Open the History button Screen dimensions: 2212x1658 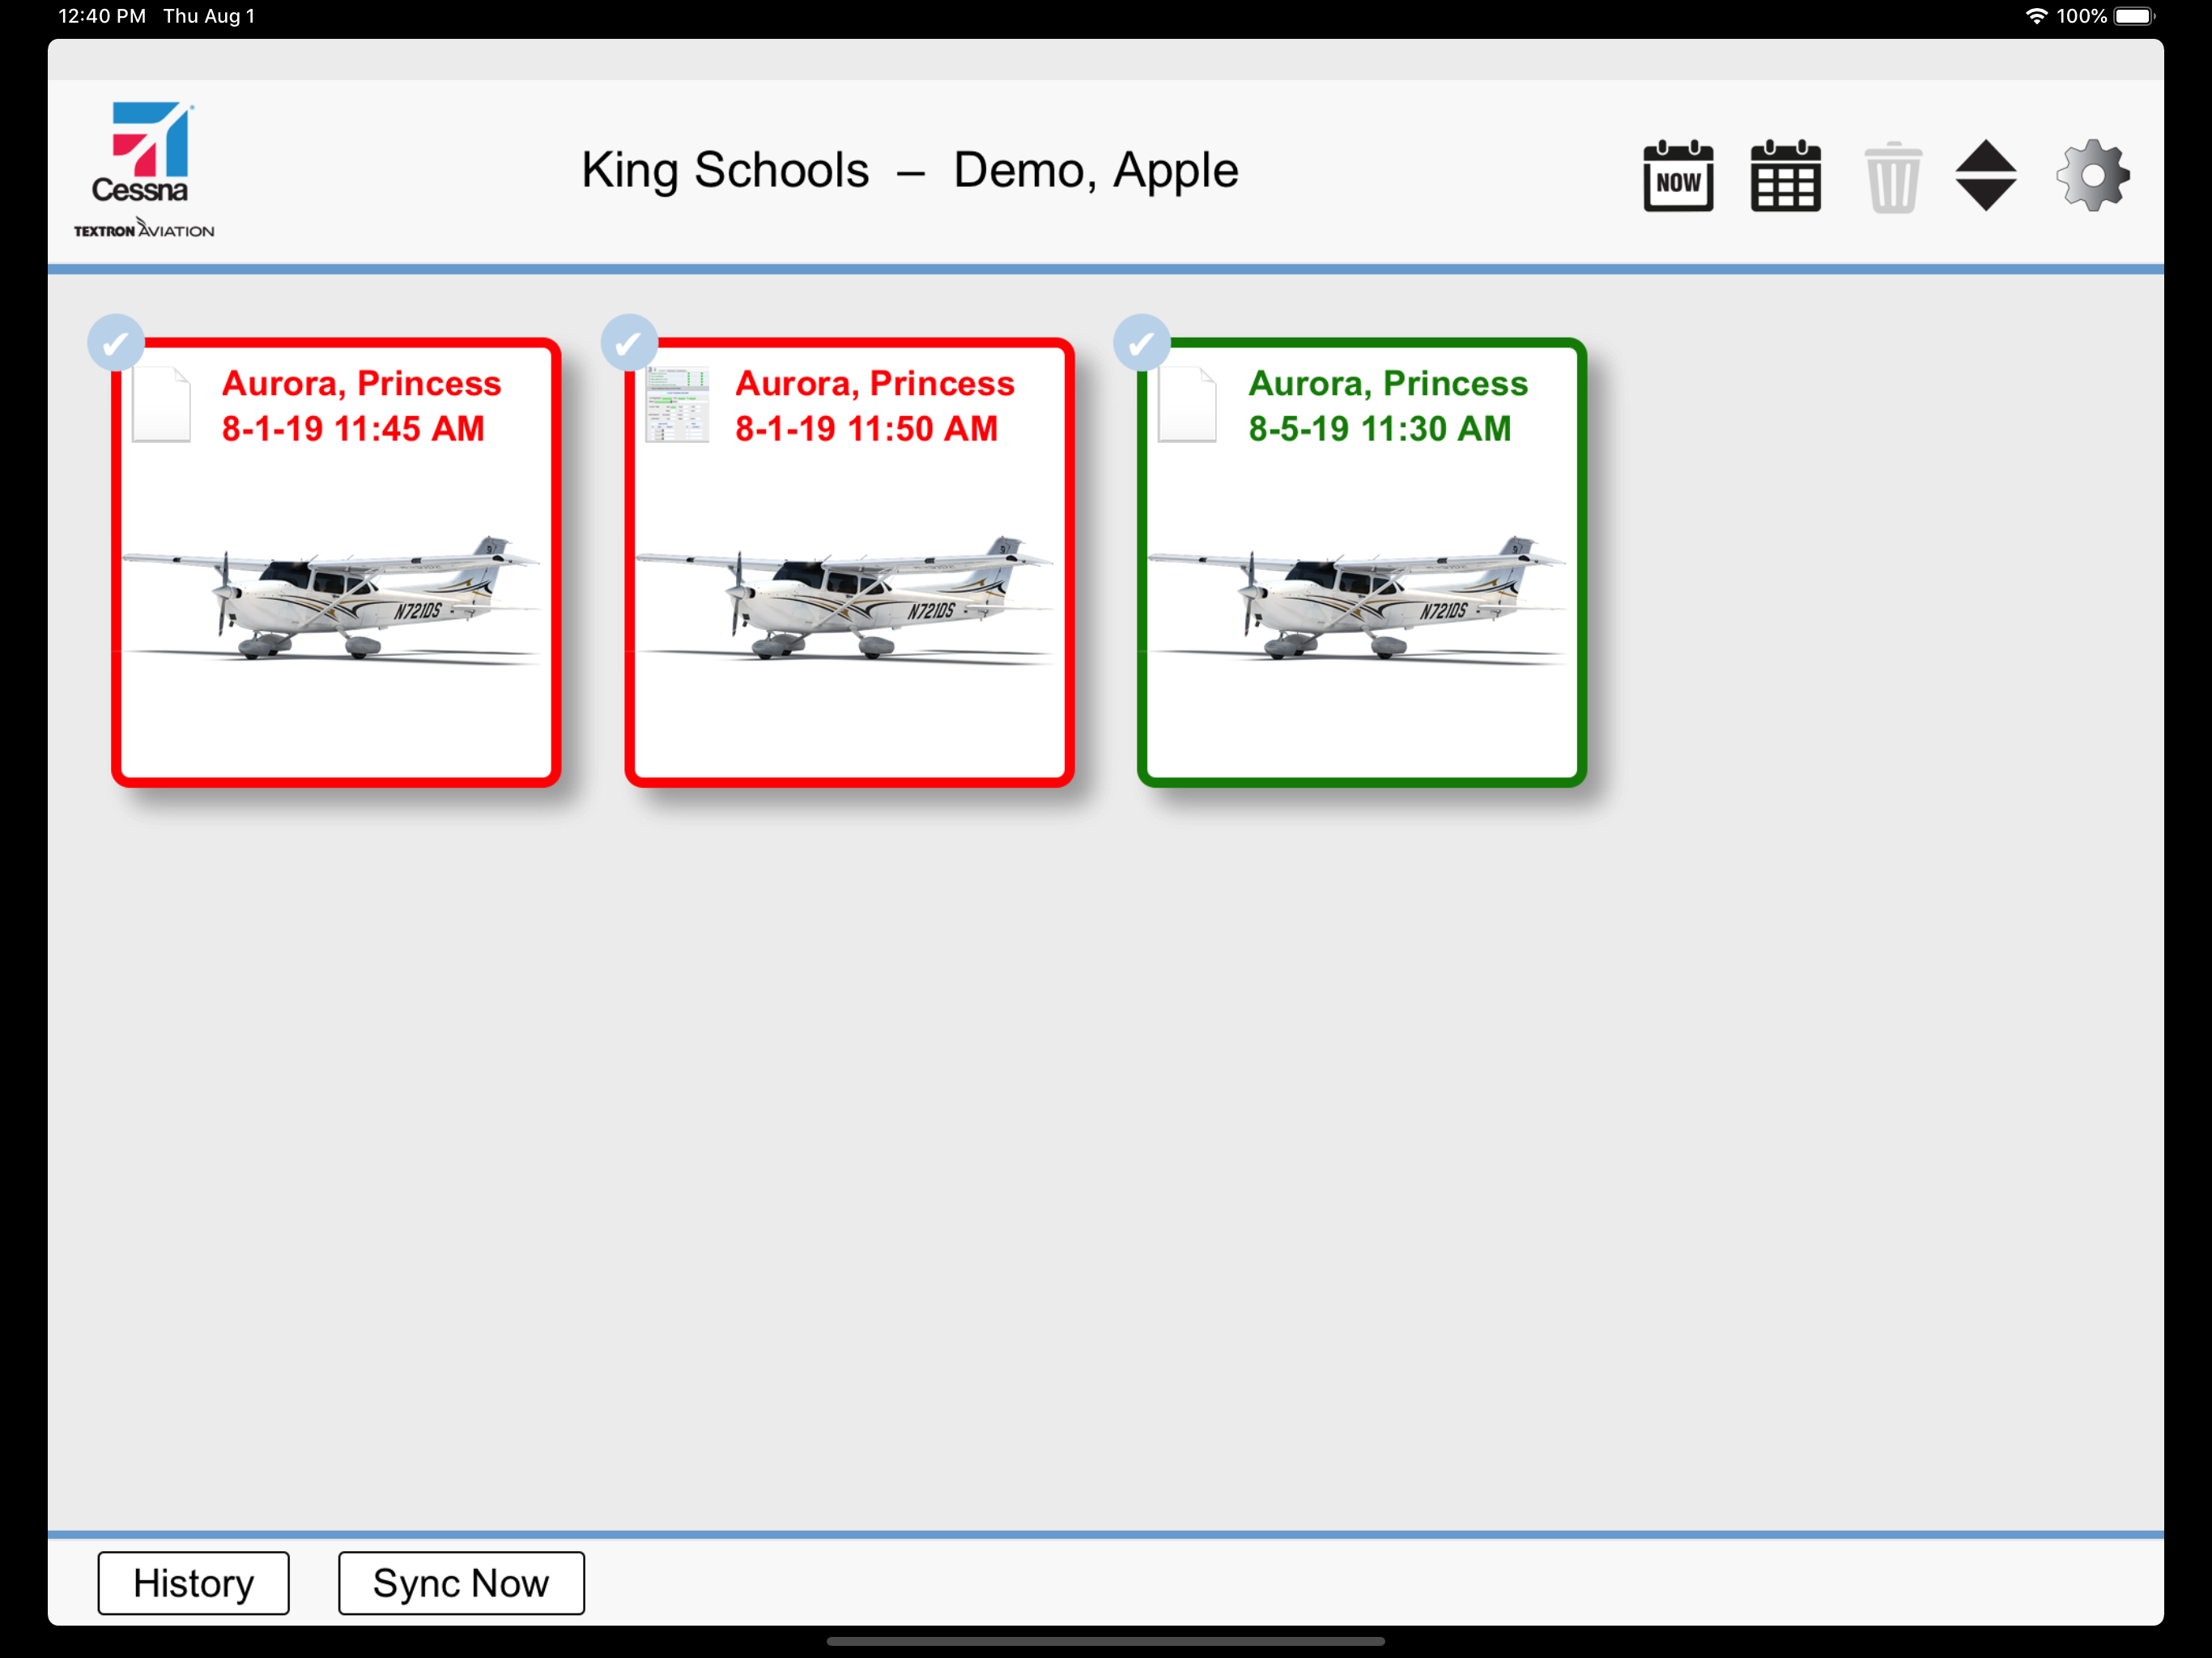193,1583
